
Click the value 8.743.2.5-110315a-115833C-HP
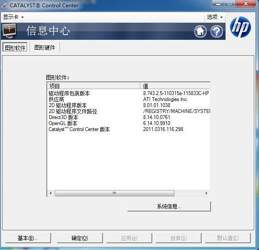coord(176,93)
